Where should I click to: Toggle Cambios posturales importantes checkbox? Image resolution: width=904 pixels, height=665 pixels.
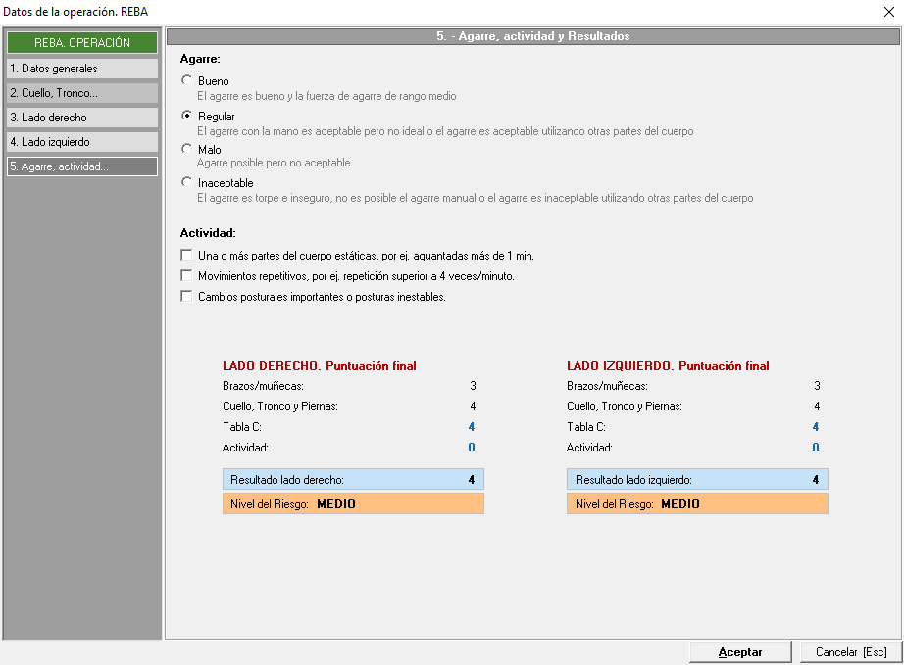coord(187,297)
